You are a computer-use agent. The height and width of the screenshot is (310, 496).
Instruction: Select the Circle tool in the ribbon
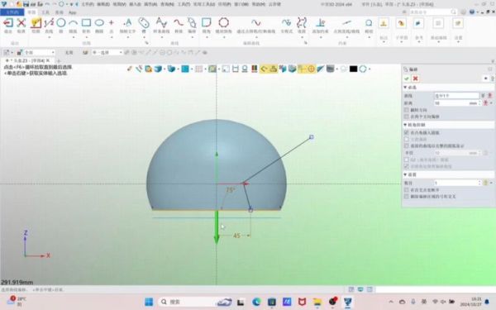(x=61, y=23)
